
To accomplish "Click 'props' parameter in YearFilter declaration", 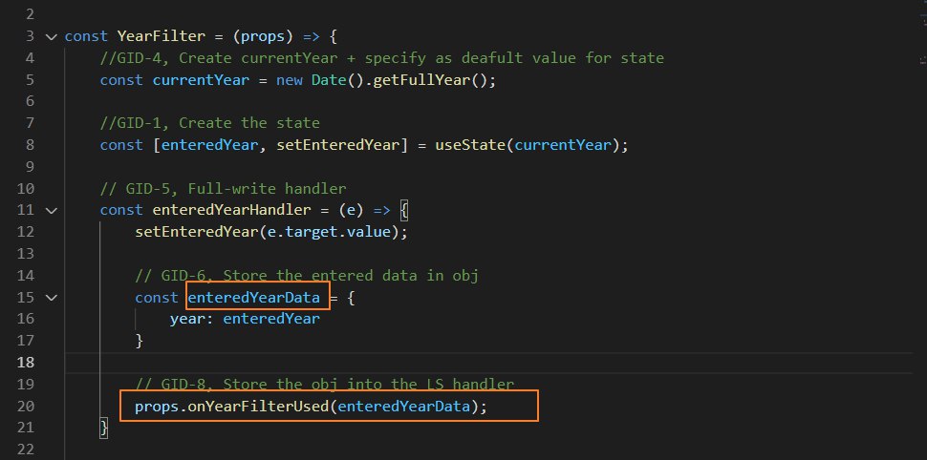I will point(263,36).
